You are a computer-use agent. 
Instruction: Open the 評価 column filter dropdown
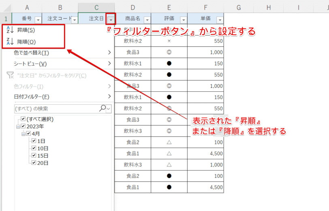(184, 20)
